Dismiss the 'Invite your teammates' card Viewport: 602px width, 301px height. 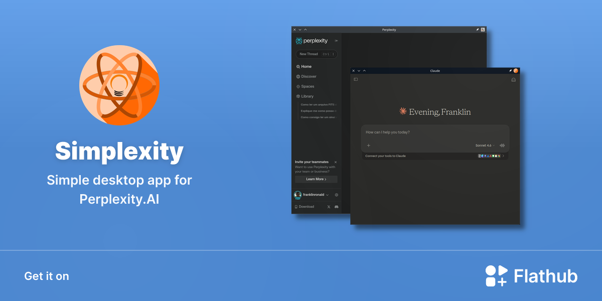336,162
